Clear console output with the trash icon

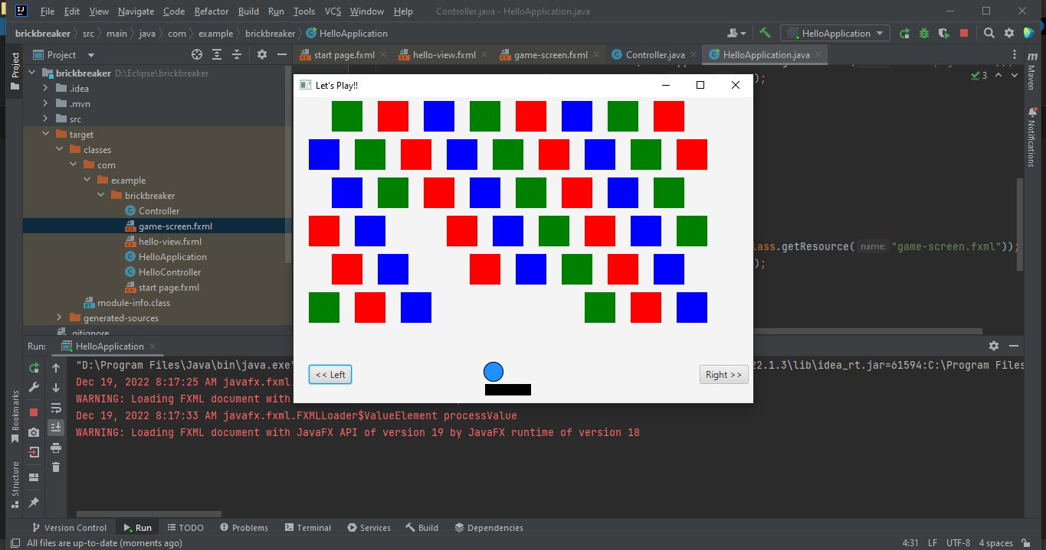55,467
